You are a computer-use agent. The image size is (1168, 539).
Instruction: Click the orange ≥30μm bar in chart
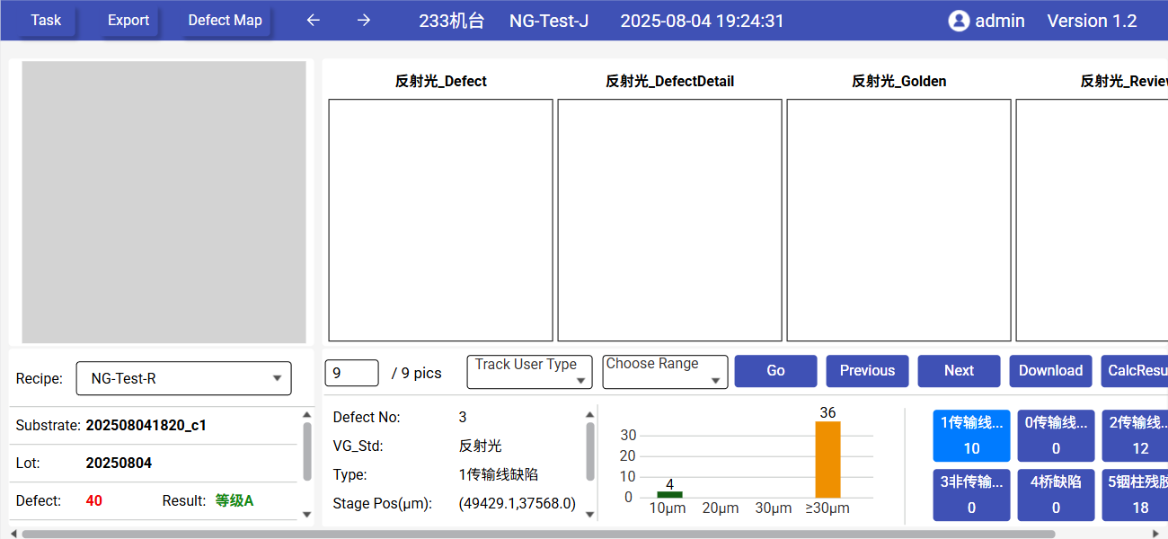point(827,459)
